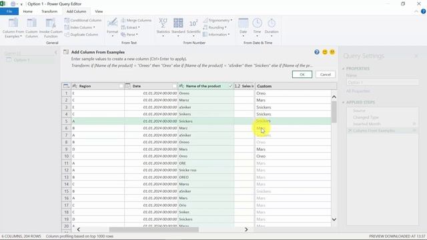
Task: Open Extract dropdown
Action: point(131,27)
